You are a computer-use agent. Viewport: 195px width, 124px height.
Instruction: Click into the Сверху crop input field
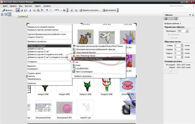(x=178, y=53)
